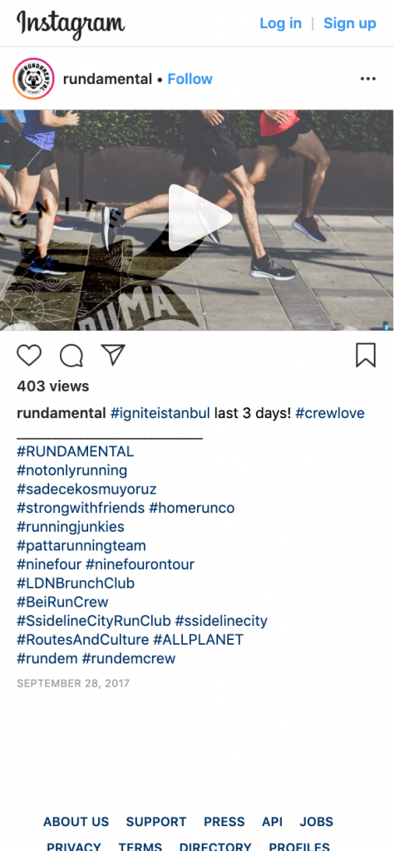Follow the rundamental account
The image size is (394, 851).
(x=190, y=79)
